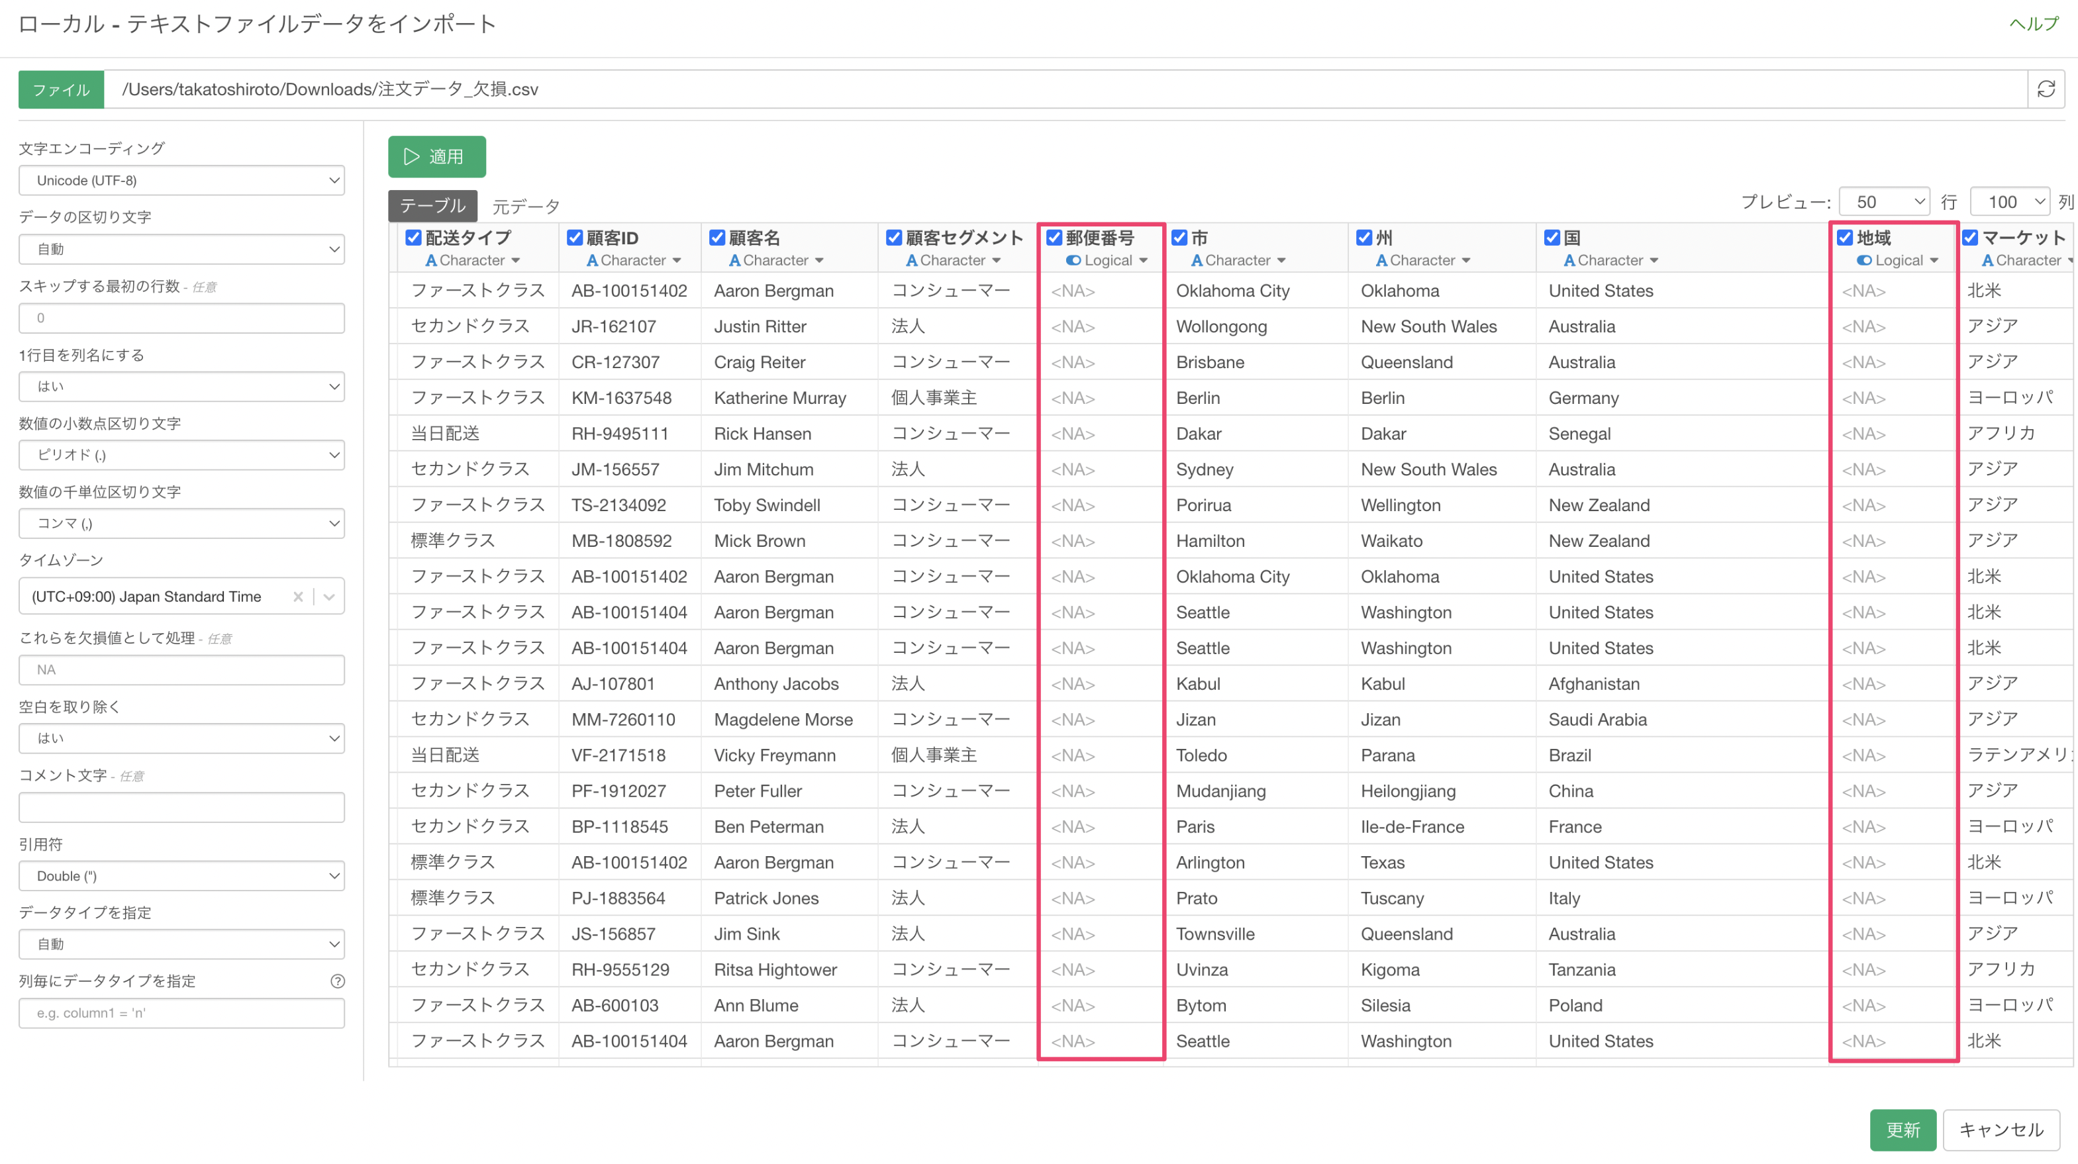
Task: Open the 空白を取り除く dropdown
Action: 181,738
